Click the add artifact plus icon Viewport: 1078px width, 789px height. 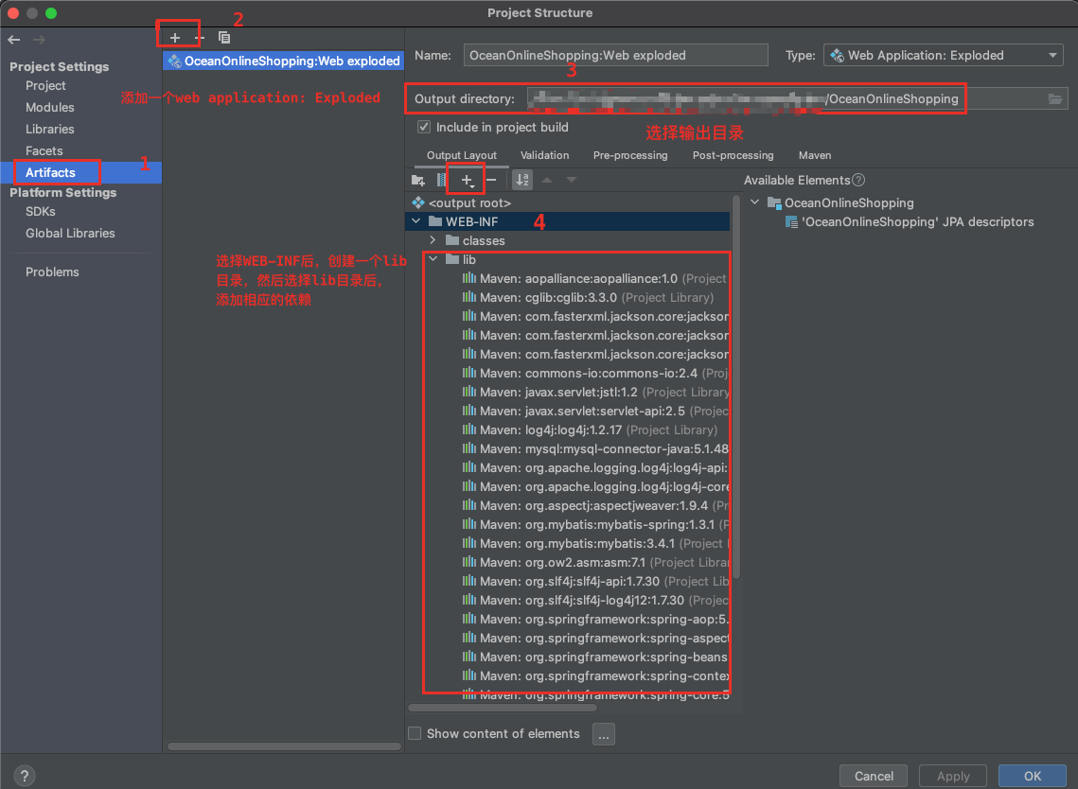point(175,38)
